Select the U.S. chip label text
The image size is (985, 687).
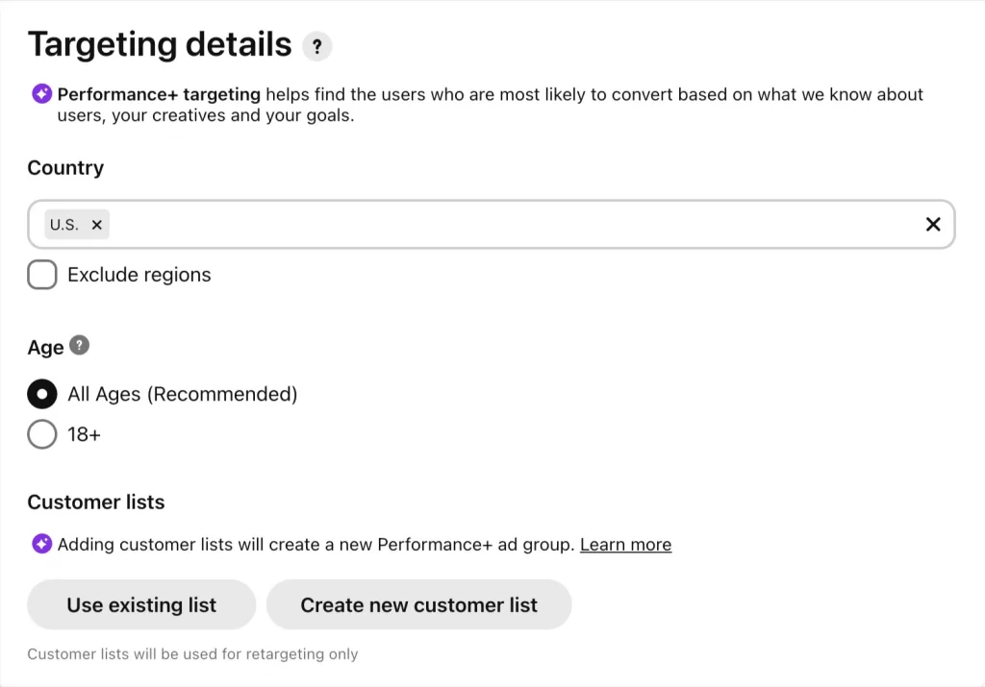[x=64, y=225]
